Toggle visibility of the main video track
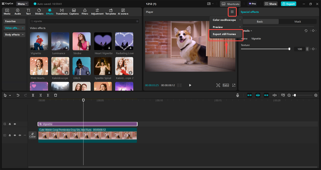The height and width of the screenshot is (170, 321). [x=15, y=135]
